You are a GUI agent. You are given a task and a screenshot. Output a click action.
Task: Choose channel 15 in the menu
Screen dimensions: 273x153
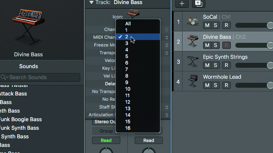[x=138, y=122]
